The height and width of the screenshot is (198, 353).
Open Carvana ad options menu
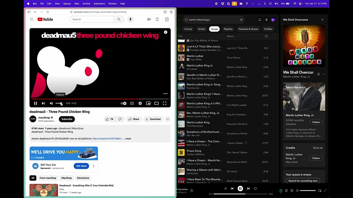click(x=93, y=166)
